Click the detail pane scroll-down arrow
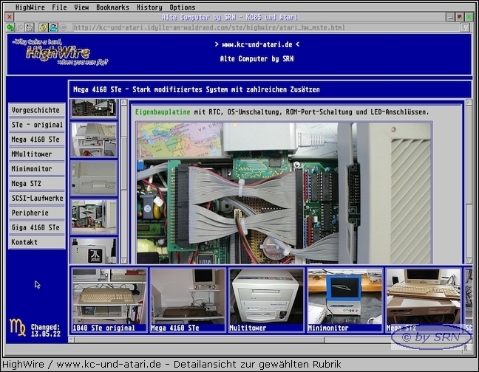This screenshot has width=479, height=372. [x=469, y=261]
